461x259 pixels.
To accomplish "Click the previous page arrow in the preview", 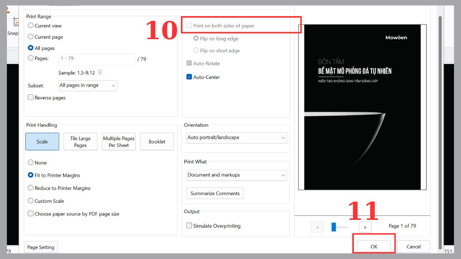I will pyautogui.click(x=317, y=227).
